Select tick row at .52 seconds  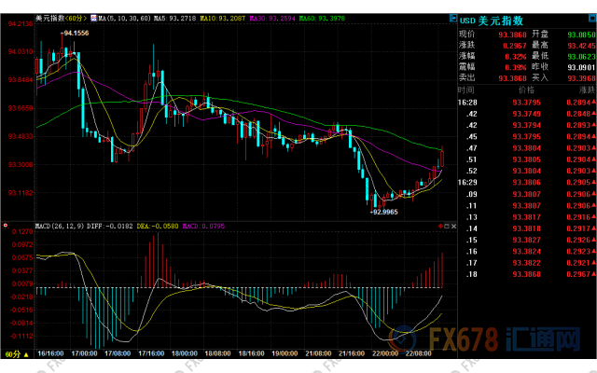tap(527, 171)
